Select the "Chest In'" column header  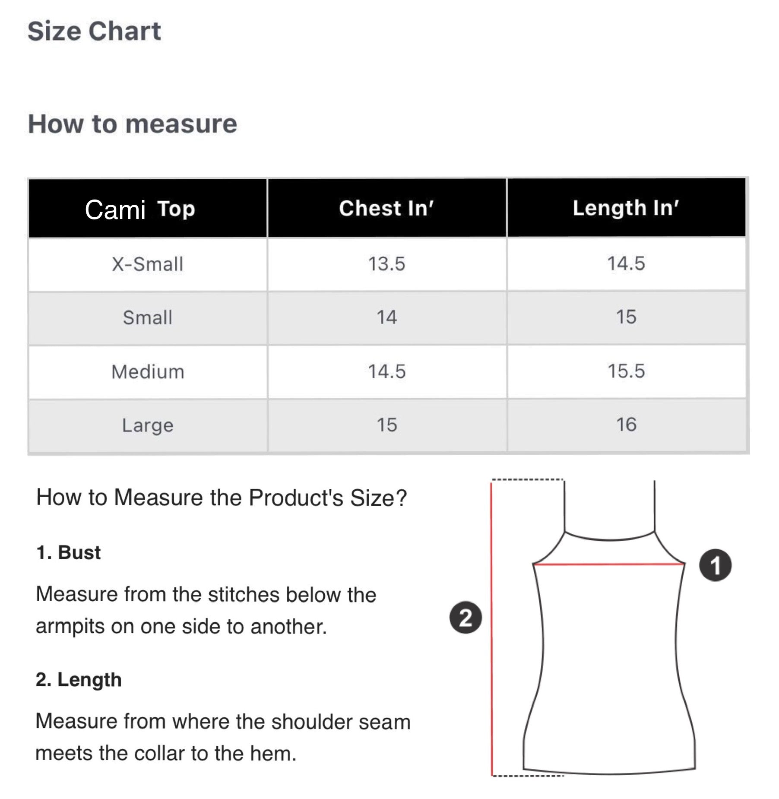tap(386, 208)
